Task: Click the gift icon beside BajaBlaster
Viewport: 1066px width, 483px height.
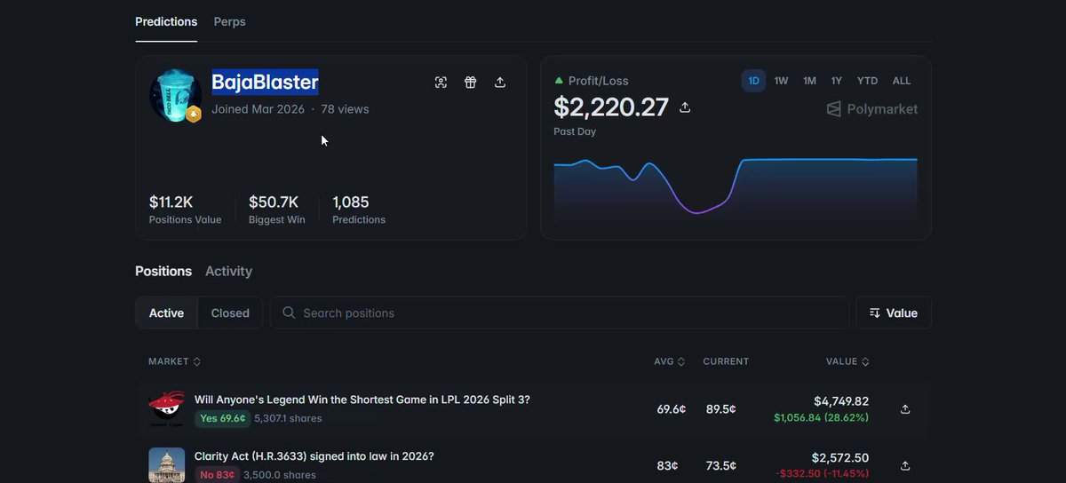Action: 471,83
